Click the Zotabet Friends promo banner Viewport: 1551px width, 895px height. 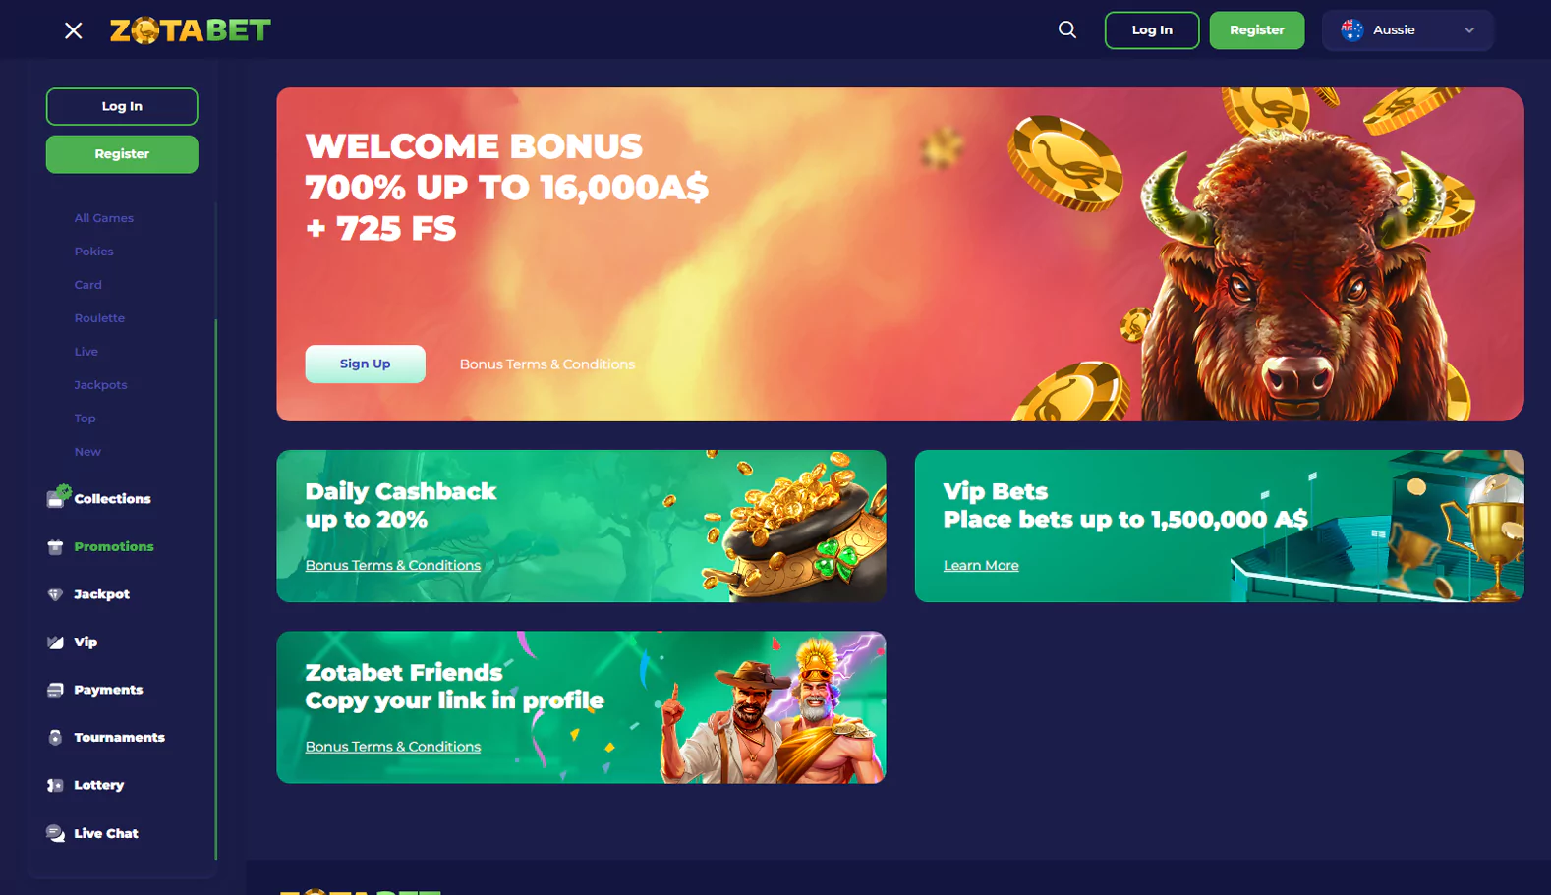tap(581, 707)
